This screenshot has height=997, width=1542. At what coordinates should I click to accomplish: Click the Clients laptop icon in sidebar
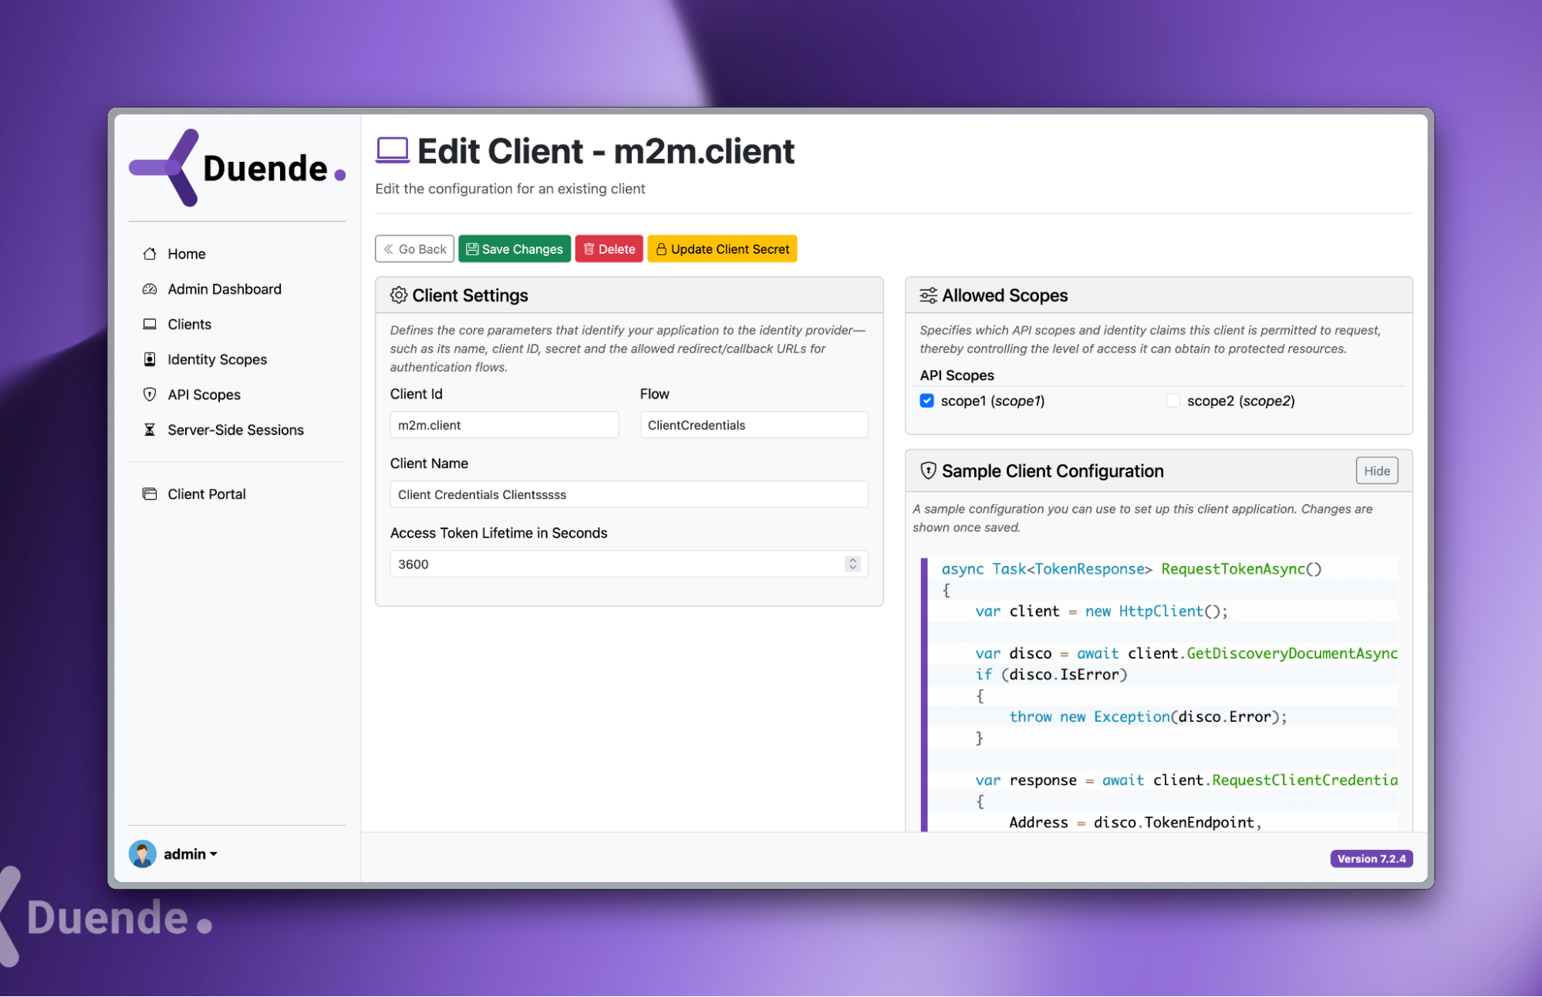pyautogui.click(x=150, y=324)
